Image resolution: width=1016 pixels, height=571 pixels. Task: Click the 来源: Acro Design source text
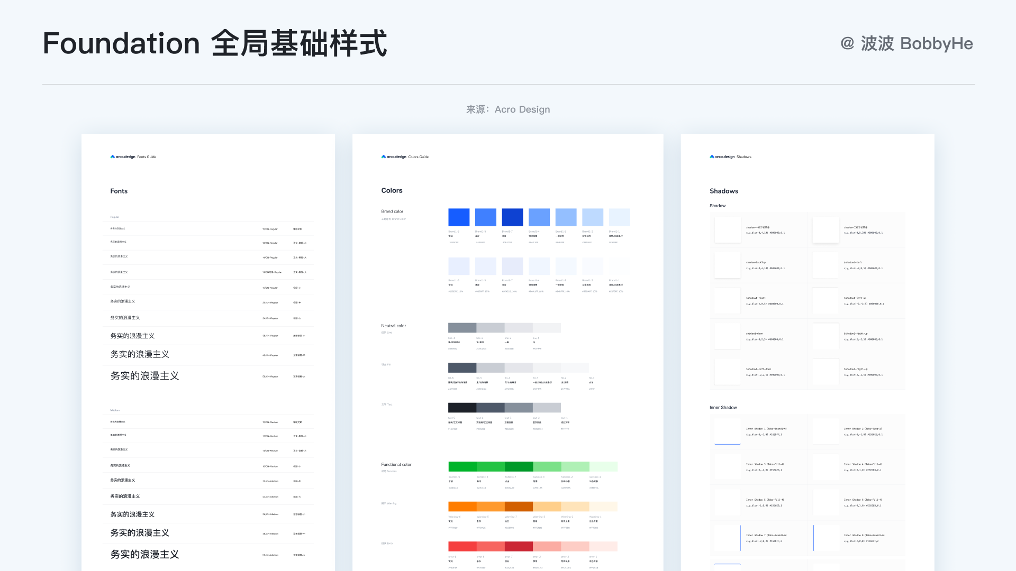click(508, 109)
